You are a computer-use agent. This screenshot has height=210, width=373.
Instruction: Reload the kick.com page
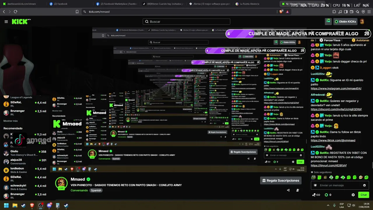(15, 12)
